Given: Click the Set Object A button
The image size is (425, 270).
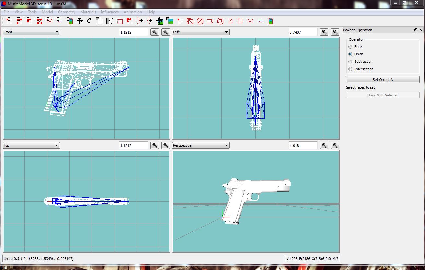Looking at the screenshot, I should pyautogui.click(x=383, y=80).
